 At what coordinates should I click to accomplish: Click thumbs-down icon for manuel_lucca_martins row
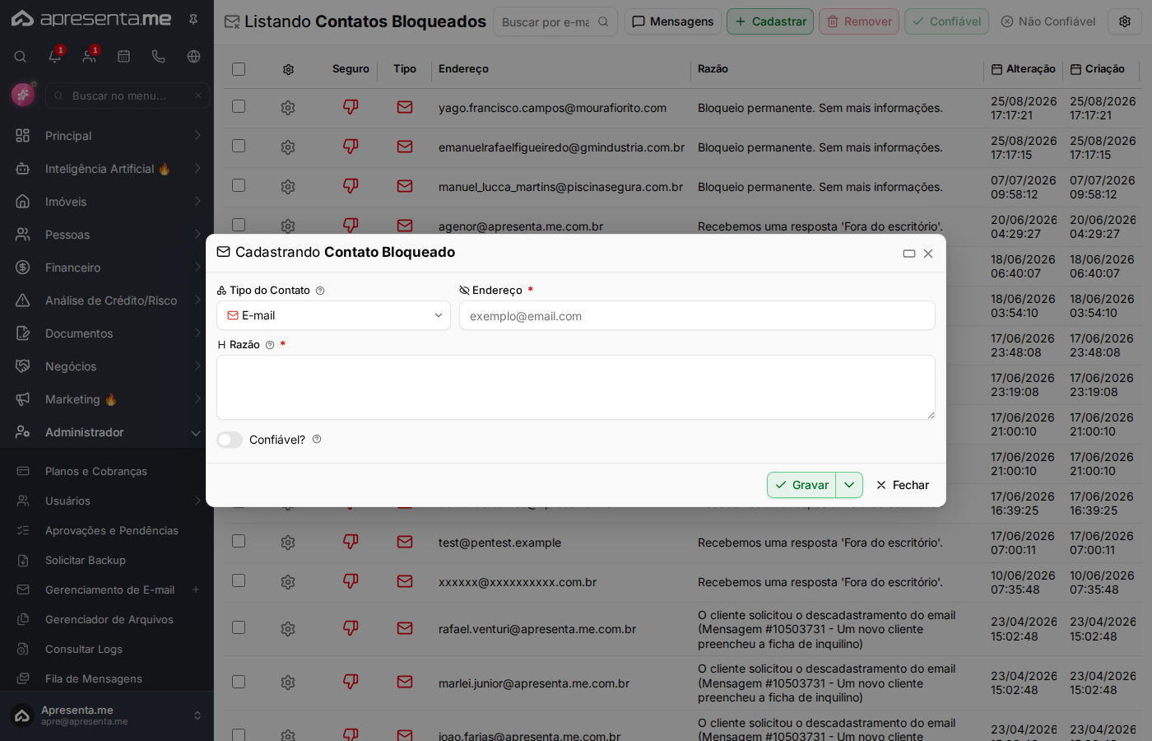coord(351,186)
